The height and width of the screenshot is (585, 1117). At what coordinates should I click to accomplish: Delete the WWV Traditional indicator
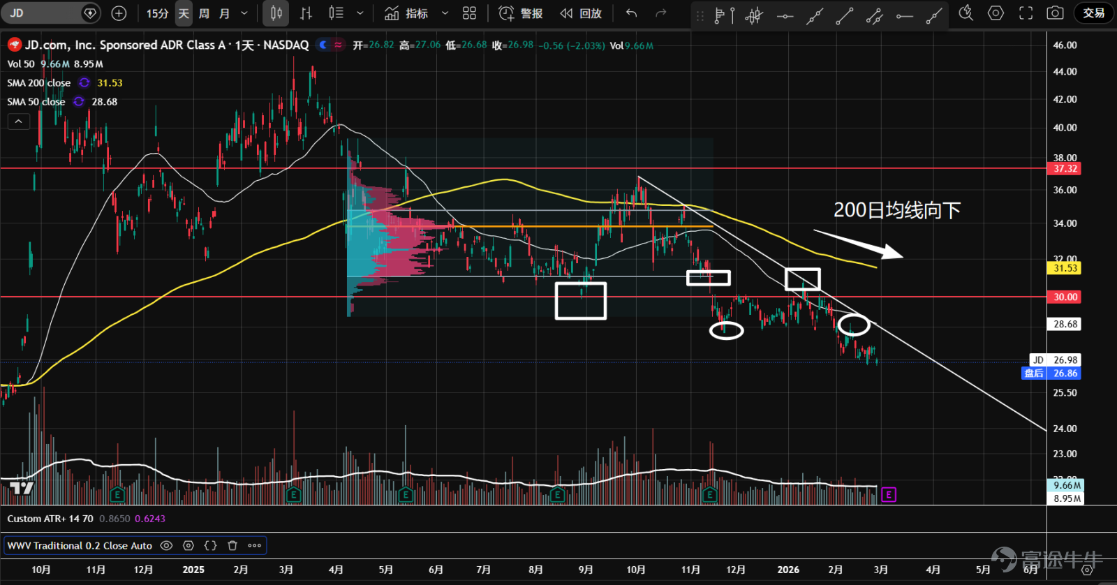[232, 546]
